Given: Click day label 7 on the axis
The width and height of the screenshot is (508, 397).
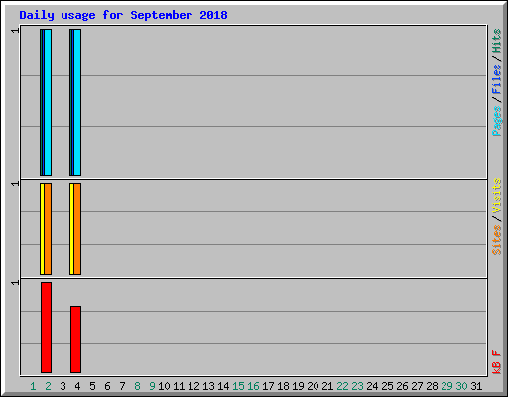Looking at the screenshot, I should pos(122,386).
